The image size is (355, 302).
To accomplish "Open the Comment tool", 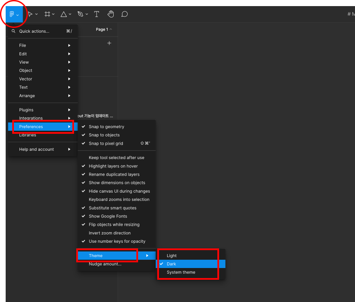I will click(125, 14).
